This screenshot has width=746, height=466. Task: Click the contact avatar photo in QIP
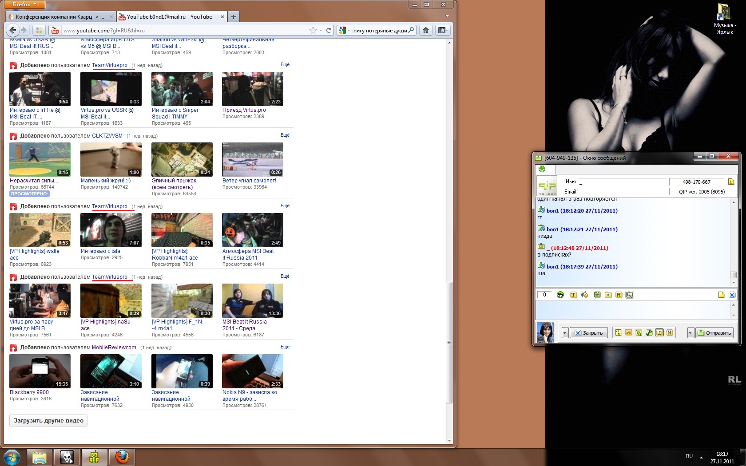click(546, 332)
